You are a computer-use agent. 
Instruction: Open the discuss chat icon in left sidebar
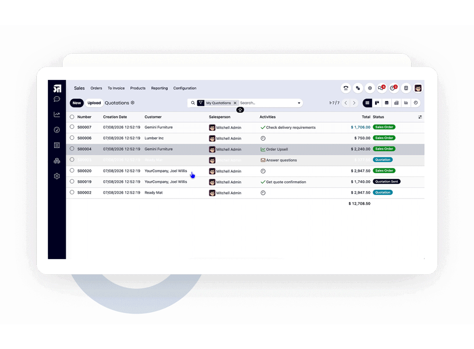coord(57,99)
